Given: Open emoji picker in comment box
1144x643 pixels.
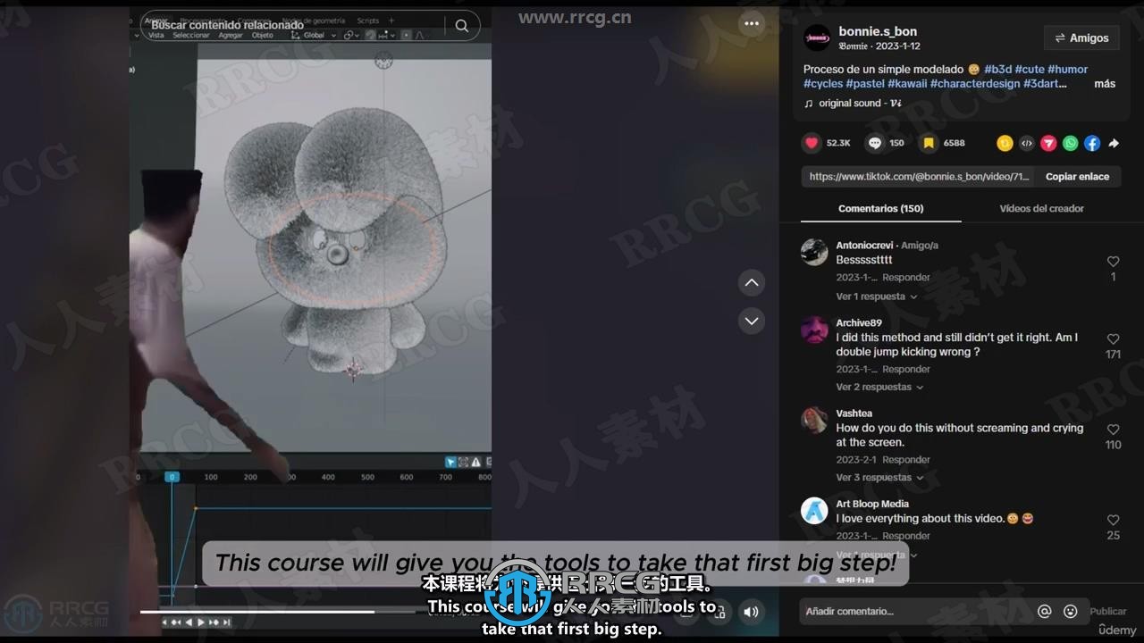Looking at the screenshot, I should [1071, 612].
